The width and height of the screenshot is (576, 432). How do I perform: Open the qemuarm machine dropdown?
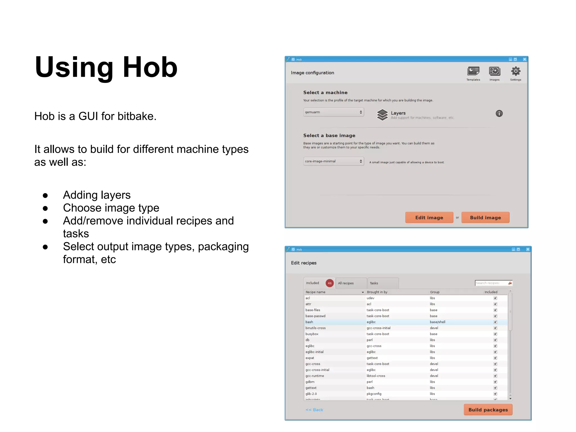pyautogui.click(x=334, y=112)
